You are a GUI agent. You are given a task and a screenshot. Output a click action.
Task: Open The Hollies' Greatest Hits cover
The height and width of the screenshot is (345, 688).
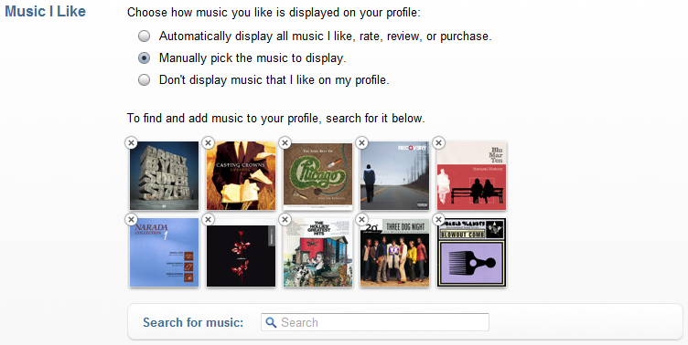317,253
